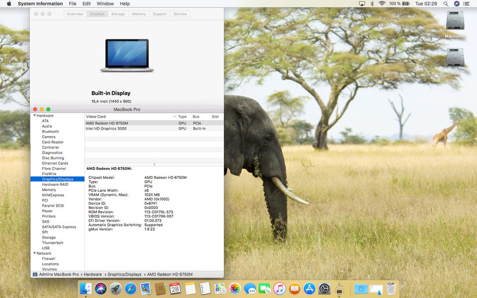Switch to the Storage tab
Screen dimensions: 477x298
coord(118,14)
